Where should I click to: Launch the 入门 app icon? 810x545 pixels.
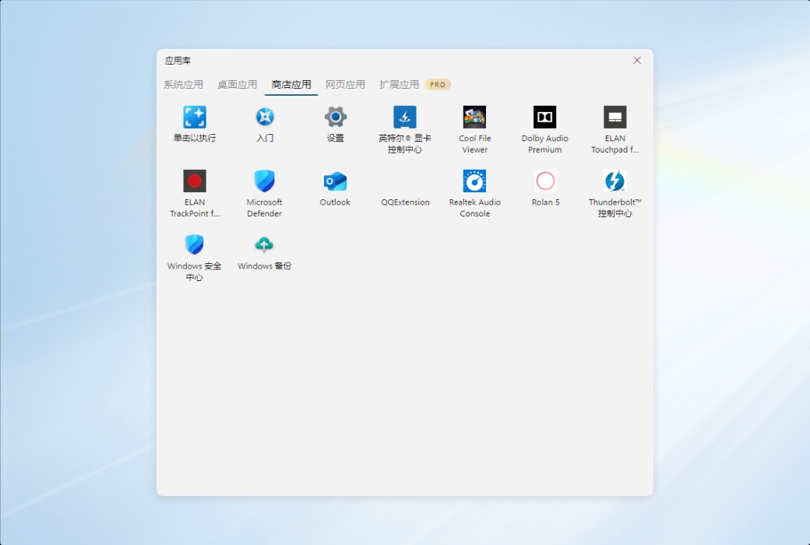pyautogui.click(x=265, y=118)
